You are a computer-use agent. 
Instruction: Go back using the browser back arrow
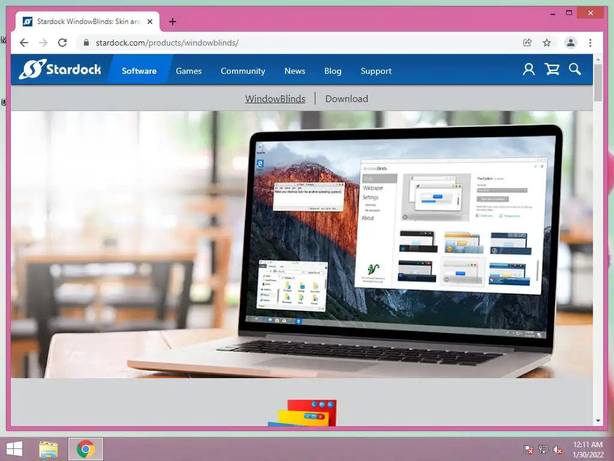[x=24, y=43]
